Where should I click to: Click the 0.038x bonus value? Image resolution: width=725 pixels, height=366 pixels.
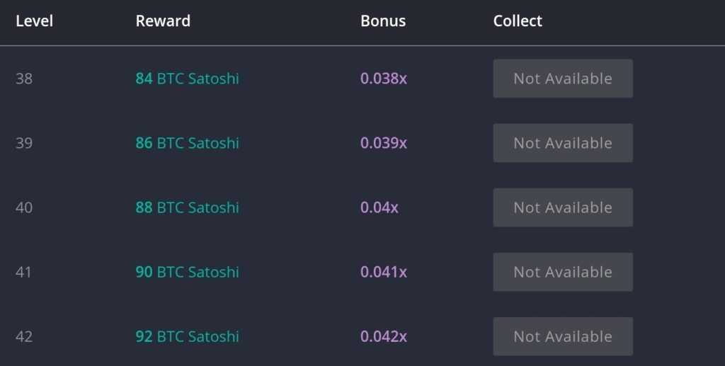(384, 79)
